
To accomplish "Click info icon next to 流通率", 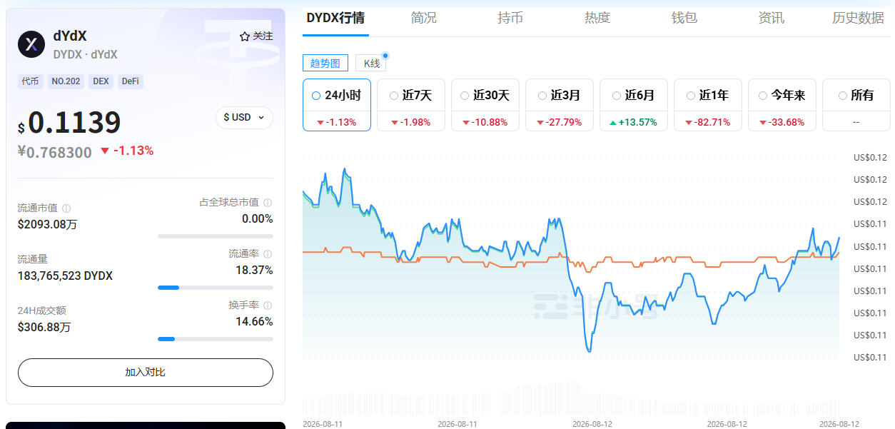I will click(x=268, y=254).
